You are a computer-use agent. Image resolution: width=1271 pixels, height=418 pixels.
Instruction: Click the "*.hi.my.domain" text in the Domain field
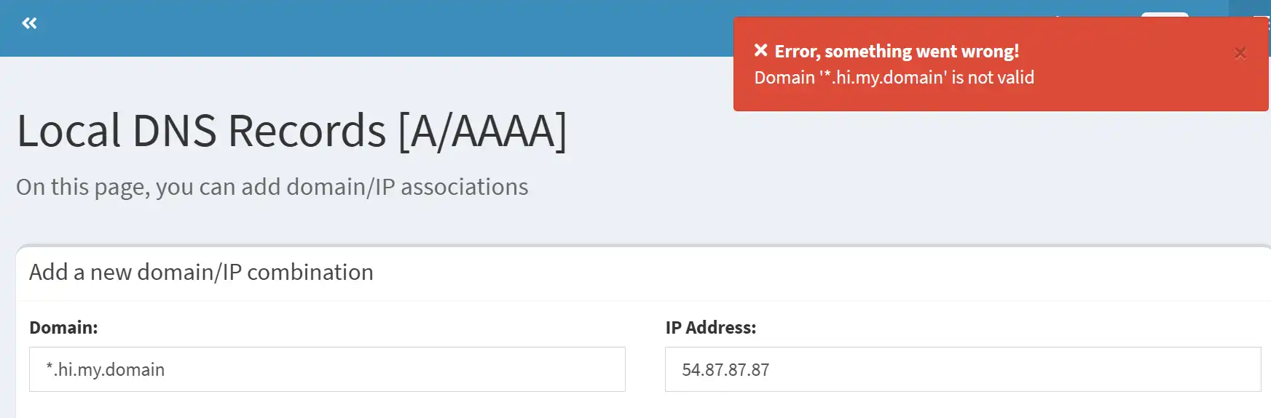106,369
